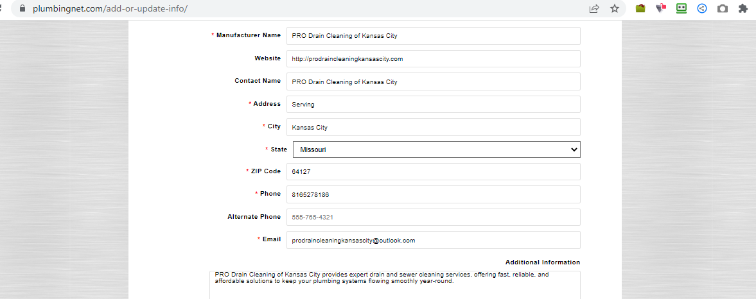Click the Manufacturer Name field
Viewport: 756px width, 299px height.
(x=434, y=36)
